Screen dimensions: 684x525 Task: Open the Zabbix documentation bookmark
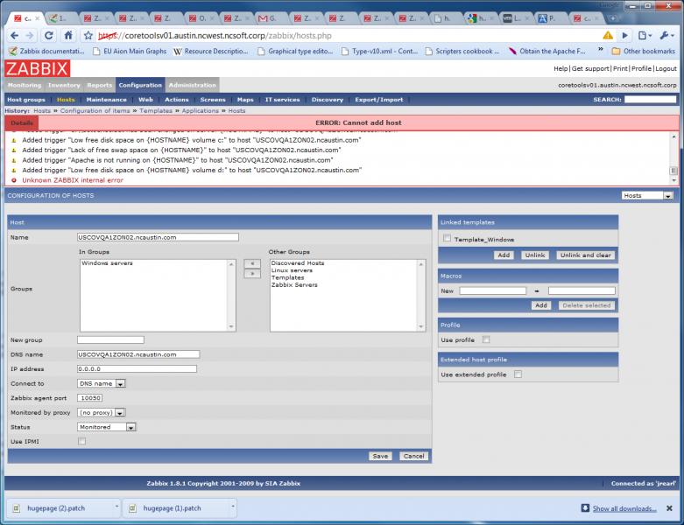coord(46,51)
